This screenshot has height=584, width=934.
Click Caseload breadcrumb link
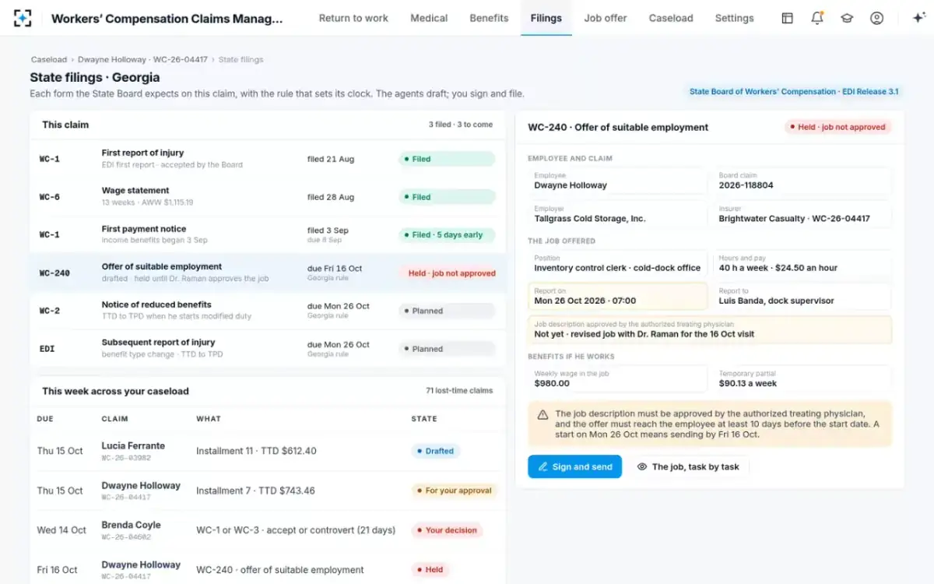click(49, 59)
